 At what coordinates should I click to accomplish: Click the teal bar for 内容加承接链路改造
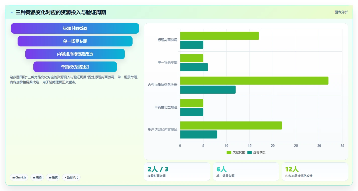coord(208,90)
